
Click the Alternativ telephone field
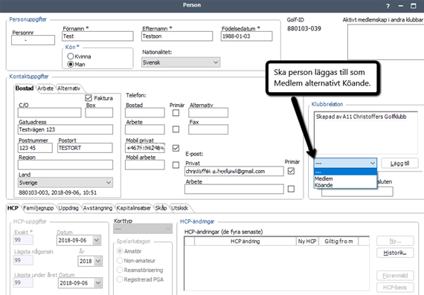tap(208, 113)
